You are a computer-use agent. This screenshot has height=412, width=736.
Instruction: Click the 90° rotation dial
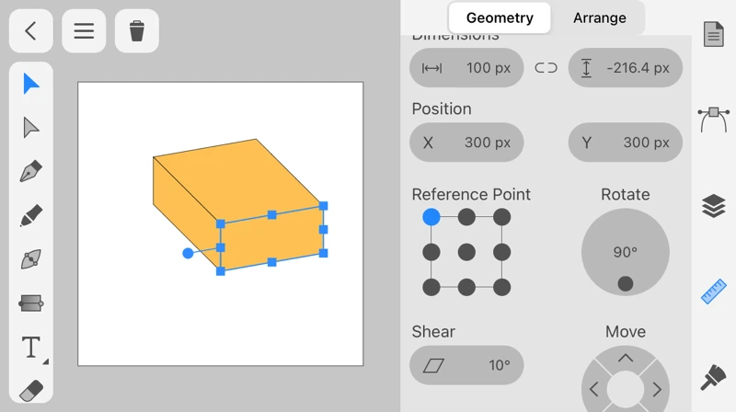coord(625,252)
